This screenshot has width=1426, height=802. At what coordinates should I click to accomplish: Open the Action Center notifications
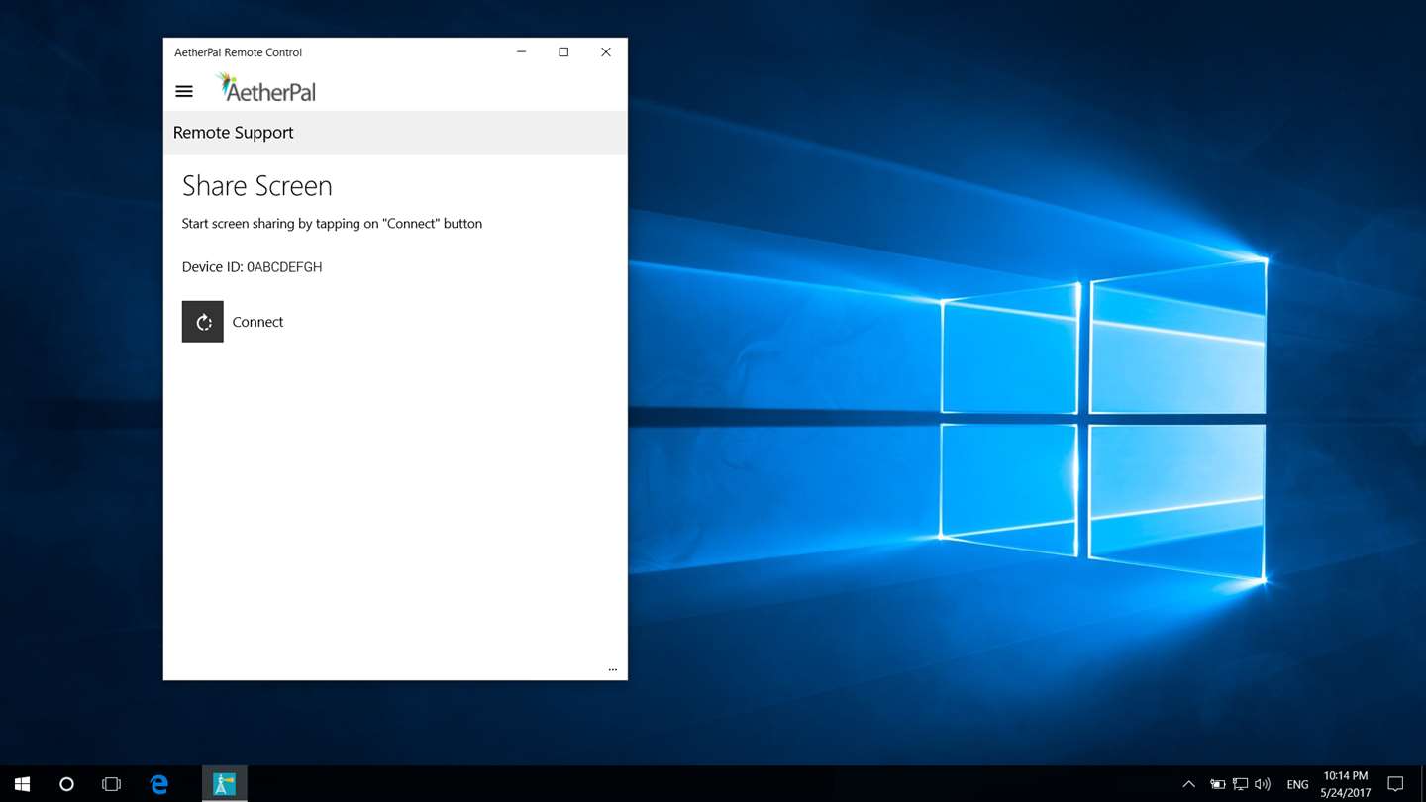click(1395, 784)
